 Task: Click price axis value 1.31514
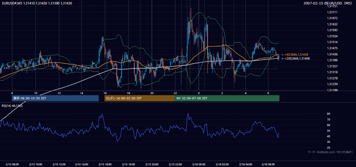[x=332, y=42]
